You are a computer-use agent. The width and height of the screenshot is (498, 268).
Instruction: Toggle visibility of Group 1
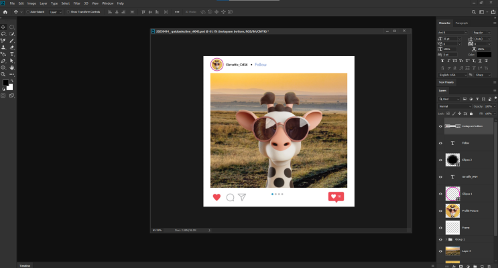(440, 239)
